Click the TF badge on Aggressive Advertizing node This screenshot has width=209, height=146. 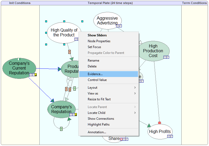(x=119, y=26)
